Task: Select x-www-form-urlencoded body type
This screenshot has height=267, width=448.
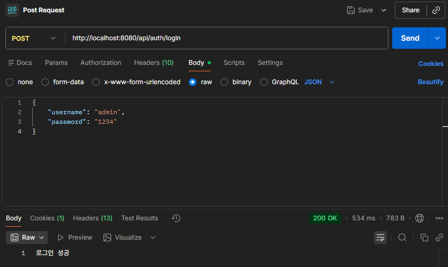Action: 96,82
